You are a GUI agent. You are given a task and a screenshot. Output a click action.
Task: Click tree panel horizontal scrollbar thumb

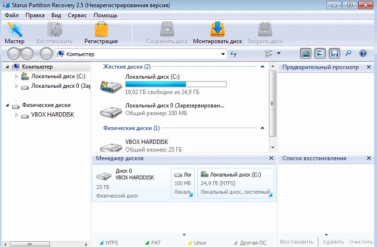click(30, 244)
